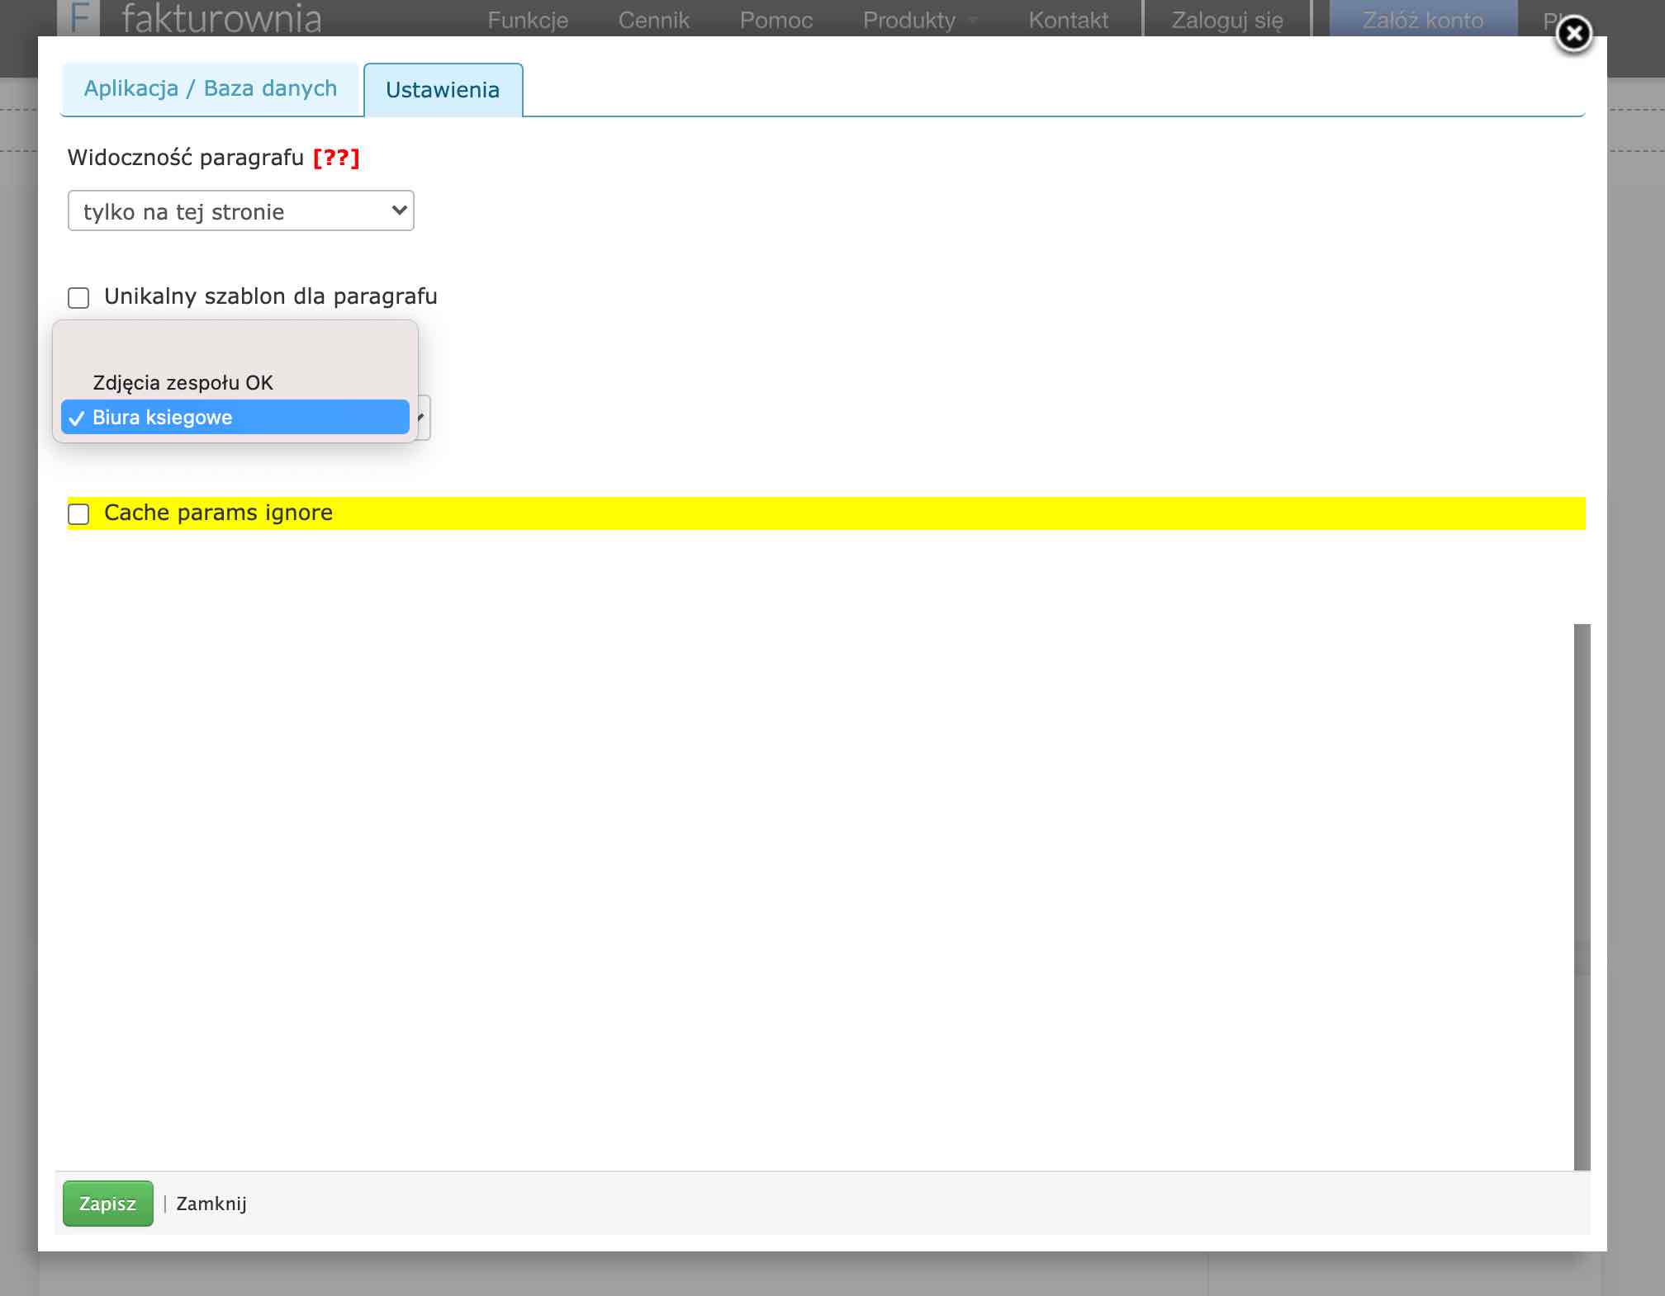This screenshot has height=1296, width=1665.
Task: Open the "tylko na tej stronie" dropdown
Action: coord(240,211)
